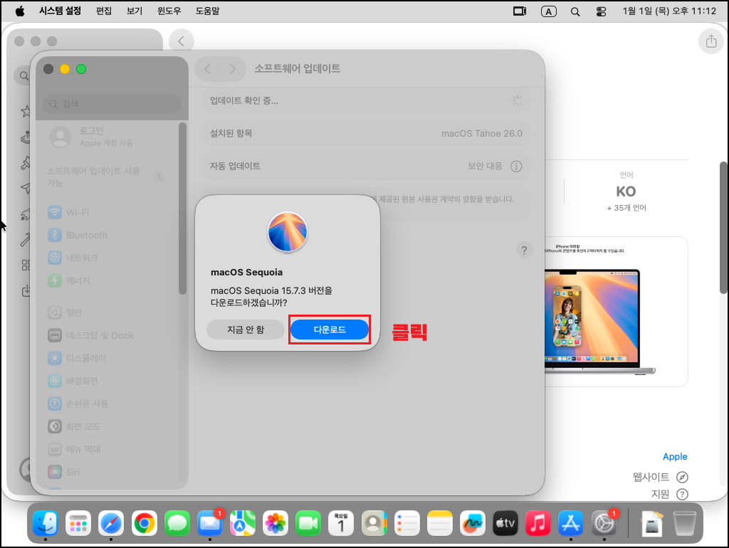Click the KO language info in App Store

coord(626,191)
